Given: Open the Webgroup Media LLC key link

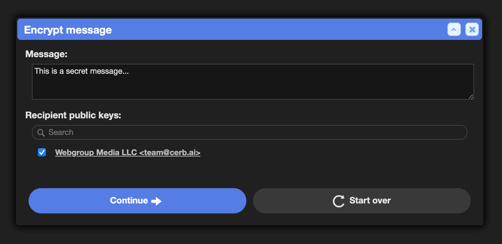Looking at the screenshot, I should coord(128,153).
